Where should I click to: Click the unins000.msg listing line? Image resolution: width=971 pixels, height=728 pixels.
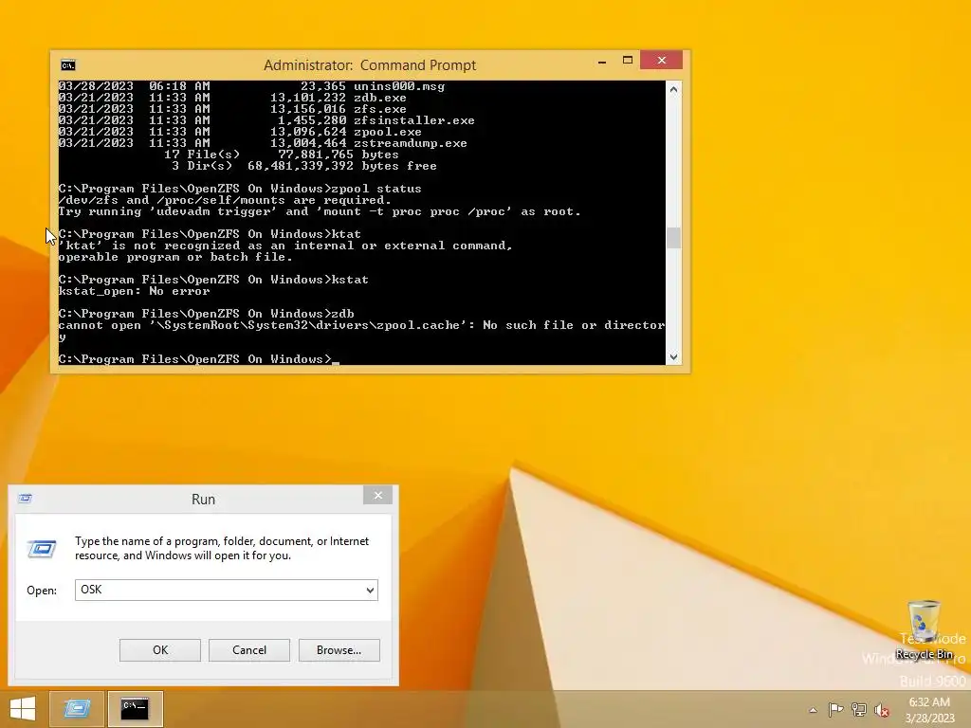click(x=251, y=86)
